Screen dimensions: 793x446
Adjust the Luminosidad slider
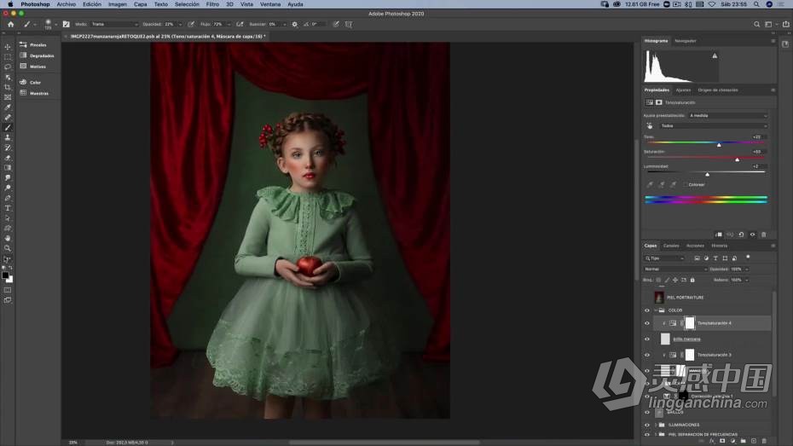click(708, 174)
